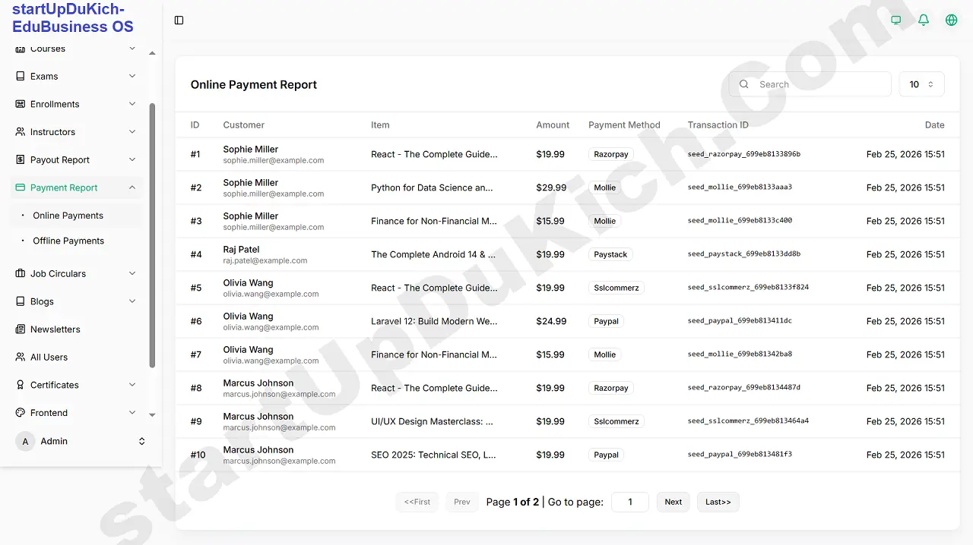This screenshot has height=545, width=973.
Task: Expand the Job Circulars section
Action: pyautogui.click(x=132, y=274)
